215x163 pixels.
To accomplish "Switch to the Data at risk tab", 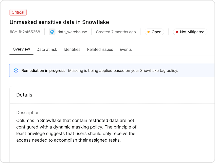I will coord(47,49).
